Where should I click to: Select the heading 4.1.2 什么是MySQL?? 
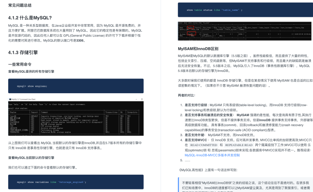tap(30, 18)
